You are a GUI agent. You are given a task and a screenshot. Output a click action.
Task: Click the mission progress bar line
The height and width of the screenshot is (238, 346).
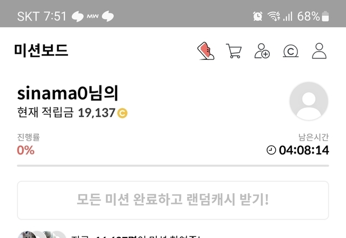click(173, 166)
